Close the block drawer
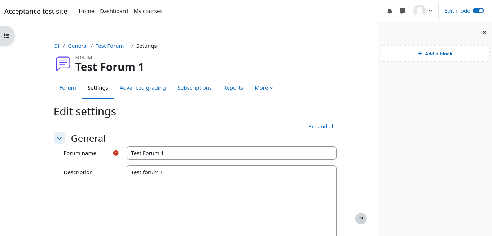This screenshot has height=236, width=492. coord(484,32)
